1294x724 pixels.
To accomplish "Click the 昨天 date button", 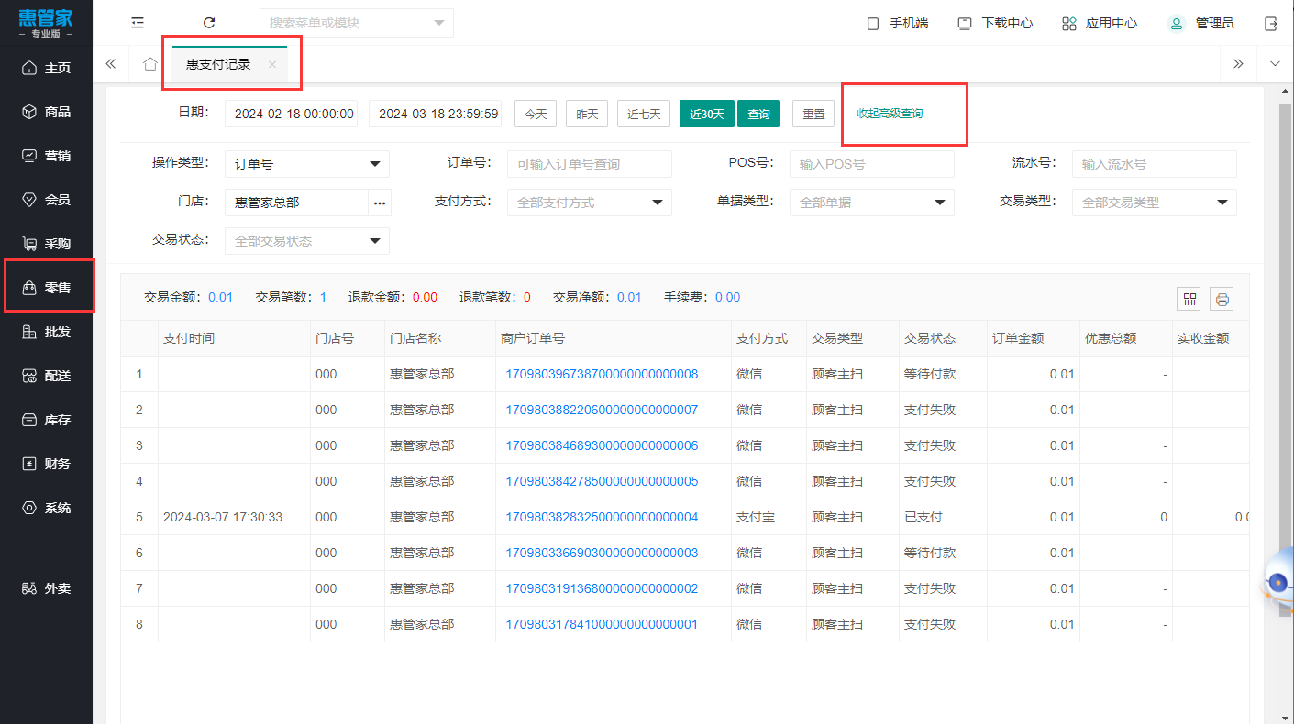I will [x=587, y=114].
